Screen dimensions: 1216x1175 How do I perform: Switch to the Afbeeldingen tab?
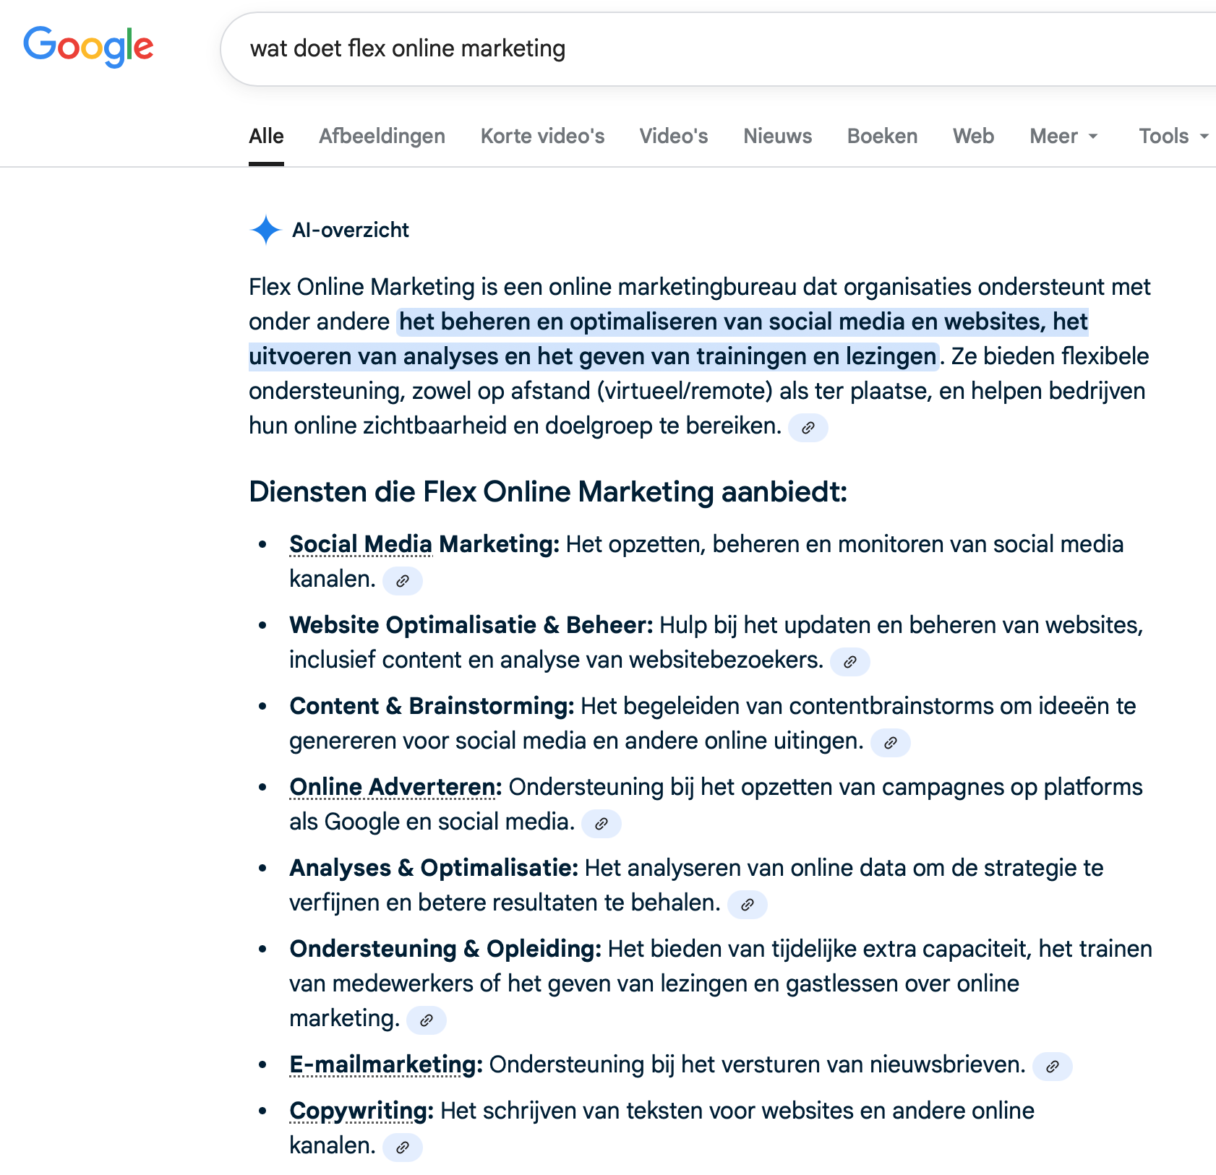pos(382,136)
